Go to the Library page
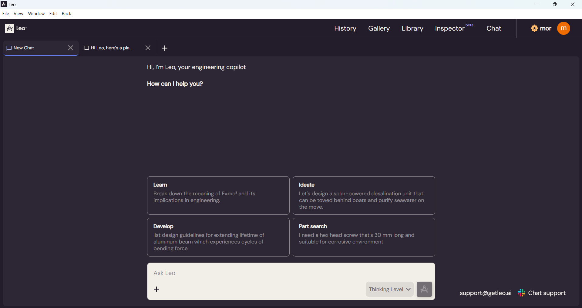This screenshot has height=308, width=582. point(412,28)
